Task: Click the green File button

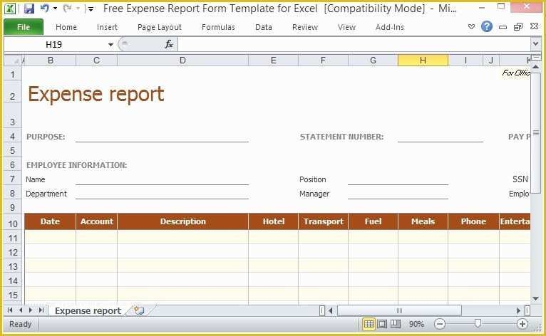Action: [23, 27]
